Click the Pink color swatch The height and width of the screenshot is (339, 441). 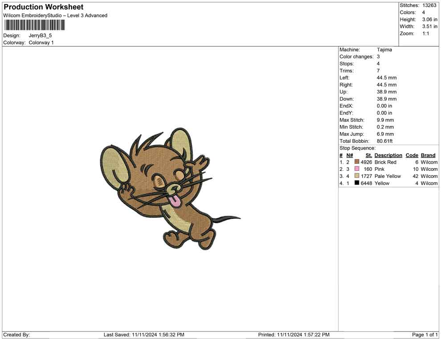[357, 169]
